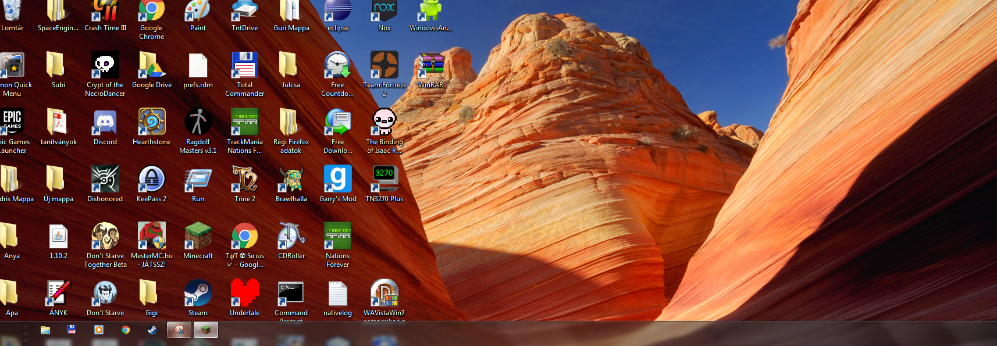
Task: Select the Crypt of the NecroDancer icon
Action: tap(105, 66)
